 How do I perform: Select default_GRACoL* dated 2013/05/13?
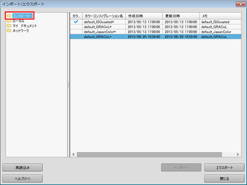tap(97, 27)
